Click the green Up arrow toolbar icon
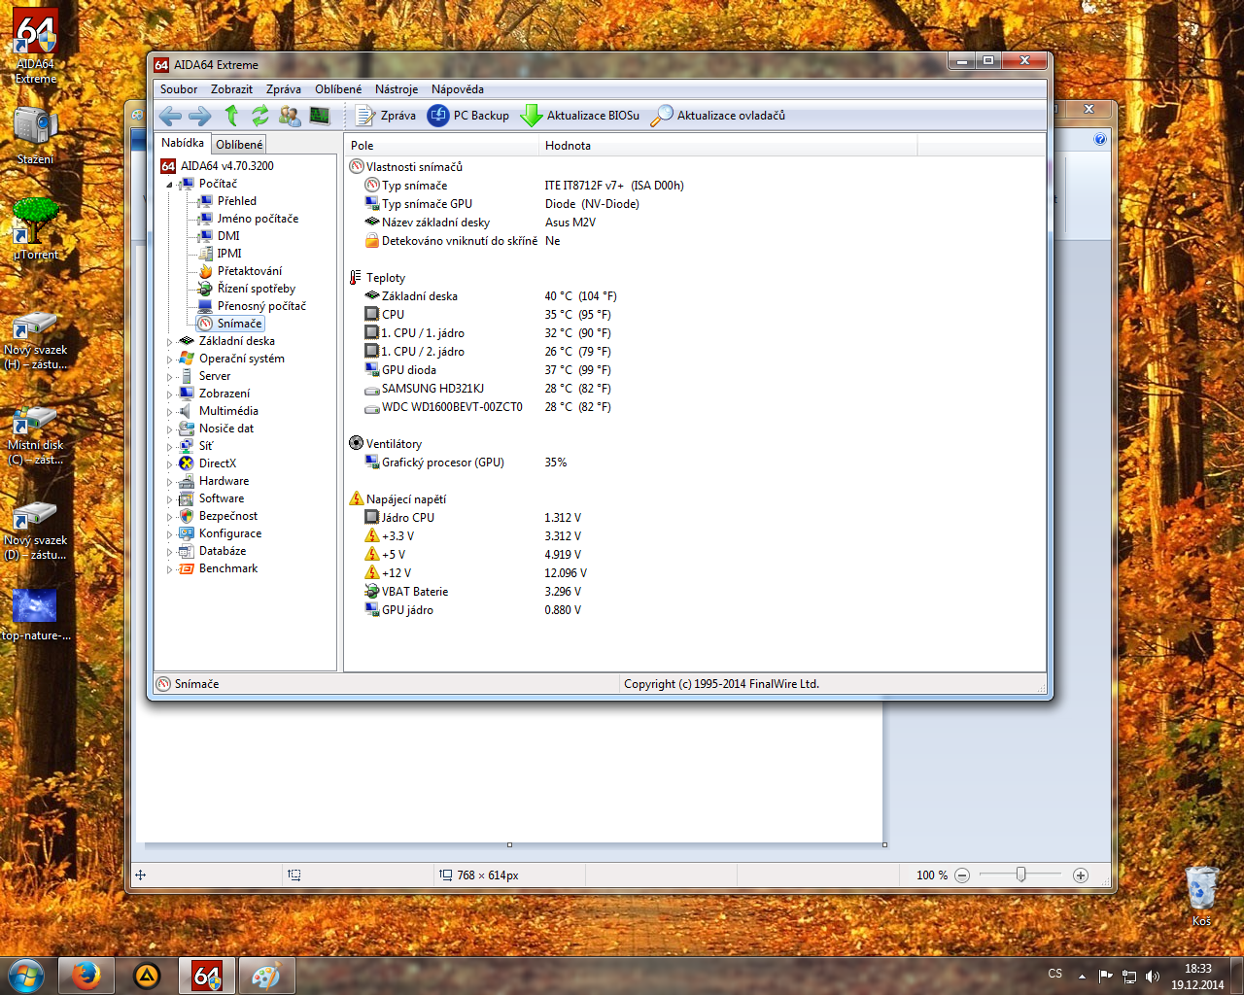This screenshot has height=995, width=1244. point(231,116)
